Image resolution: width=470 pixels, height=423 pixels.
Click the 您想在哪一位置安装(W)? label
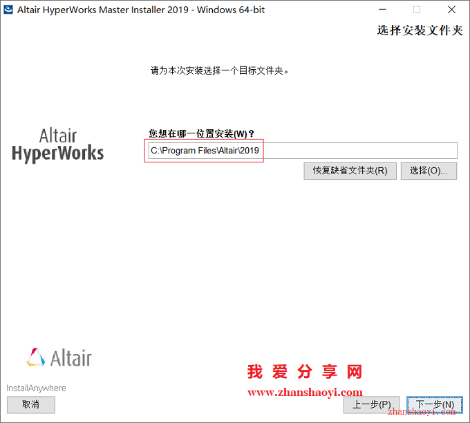(x=201, y=133)
